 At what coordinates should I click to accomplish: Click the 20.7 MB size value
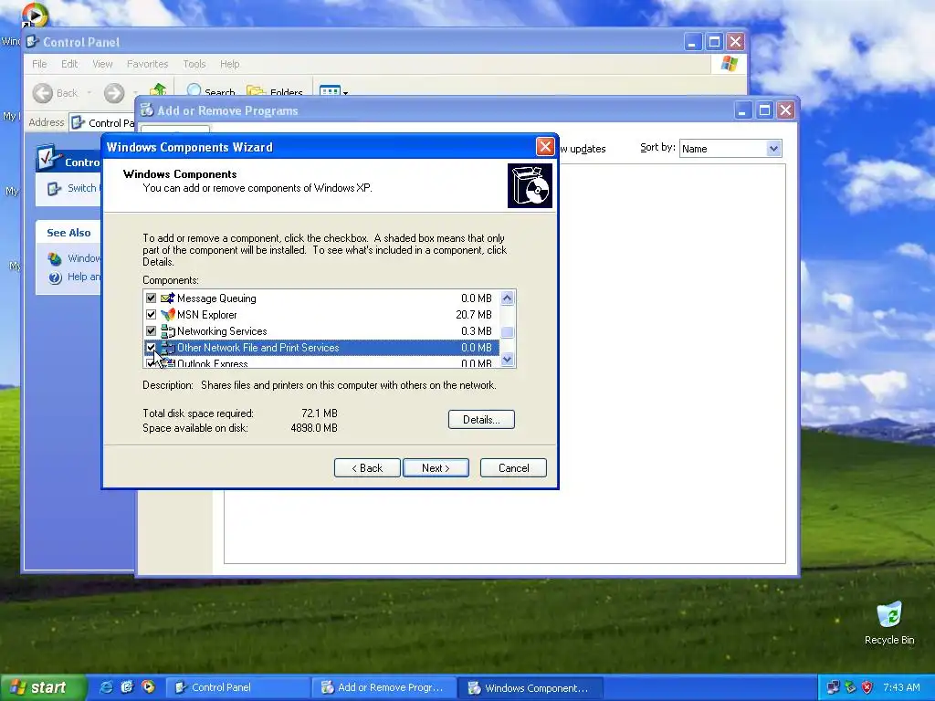tap(474, 315)
